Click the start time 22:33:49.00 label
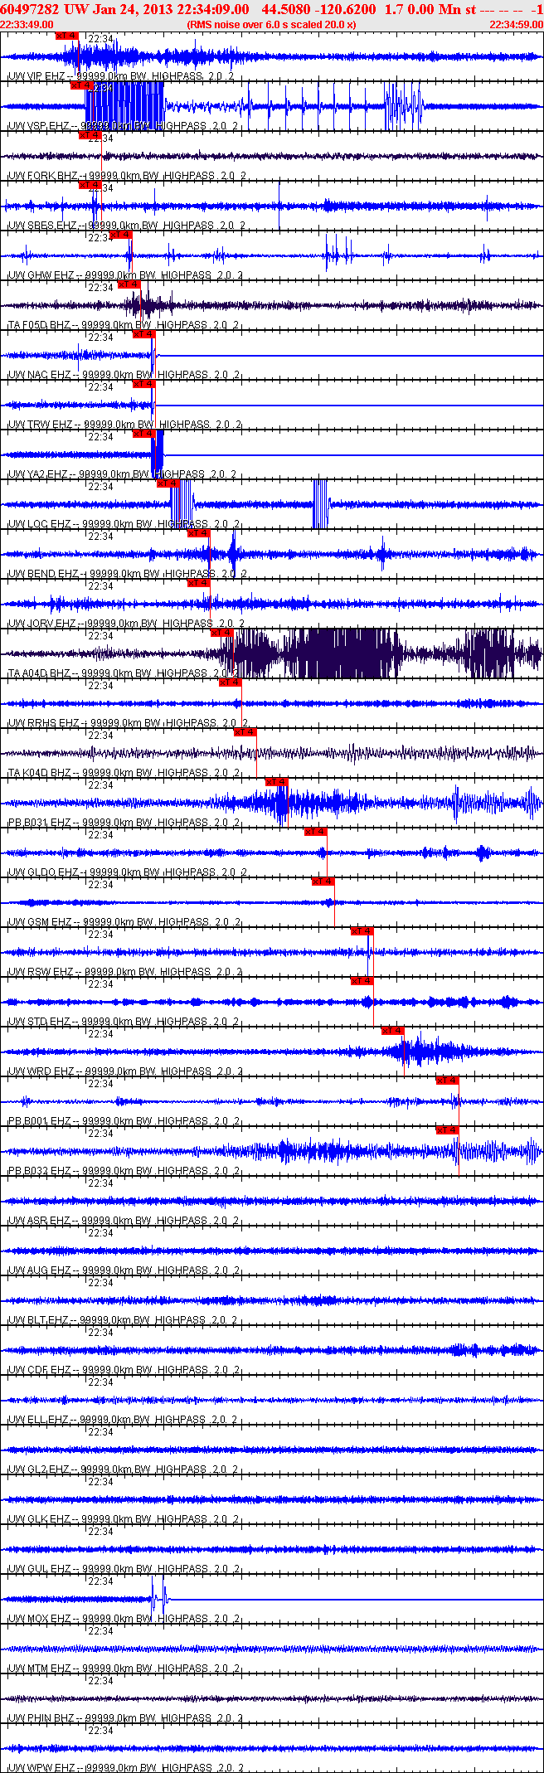This screenshot has height=1773, width=544. 27,25
